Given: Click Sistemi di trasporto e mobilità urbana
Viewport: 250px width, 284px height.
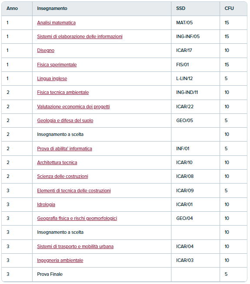Looking at the screenshot, I should tap(75, 246).
